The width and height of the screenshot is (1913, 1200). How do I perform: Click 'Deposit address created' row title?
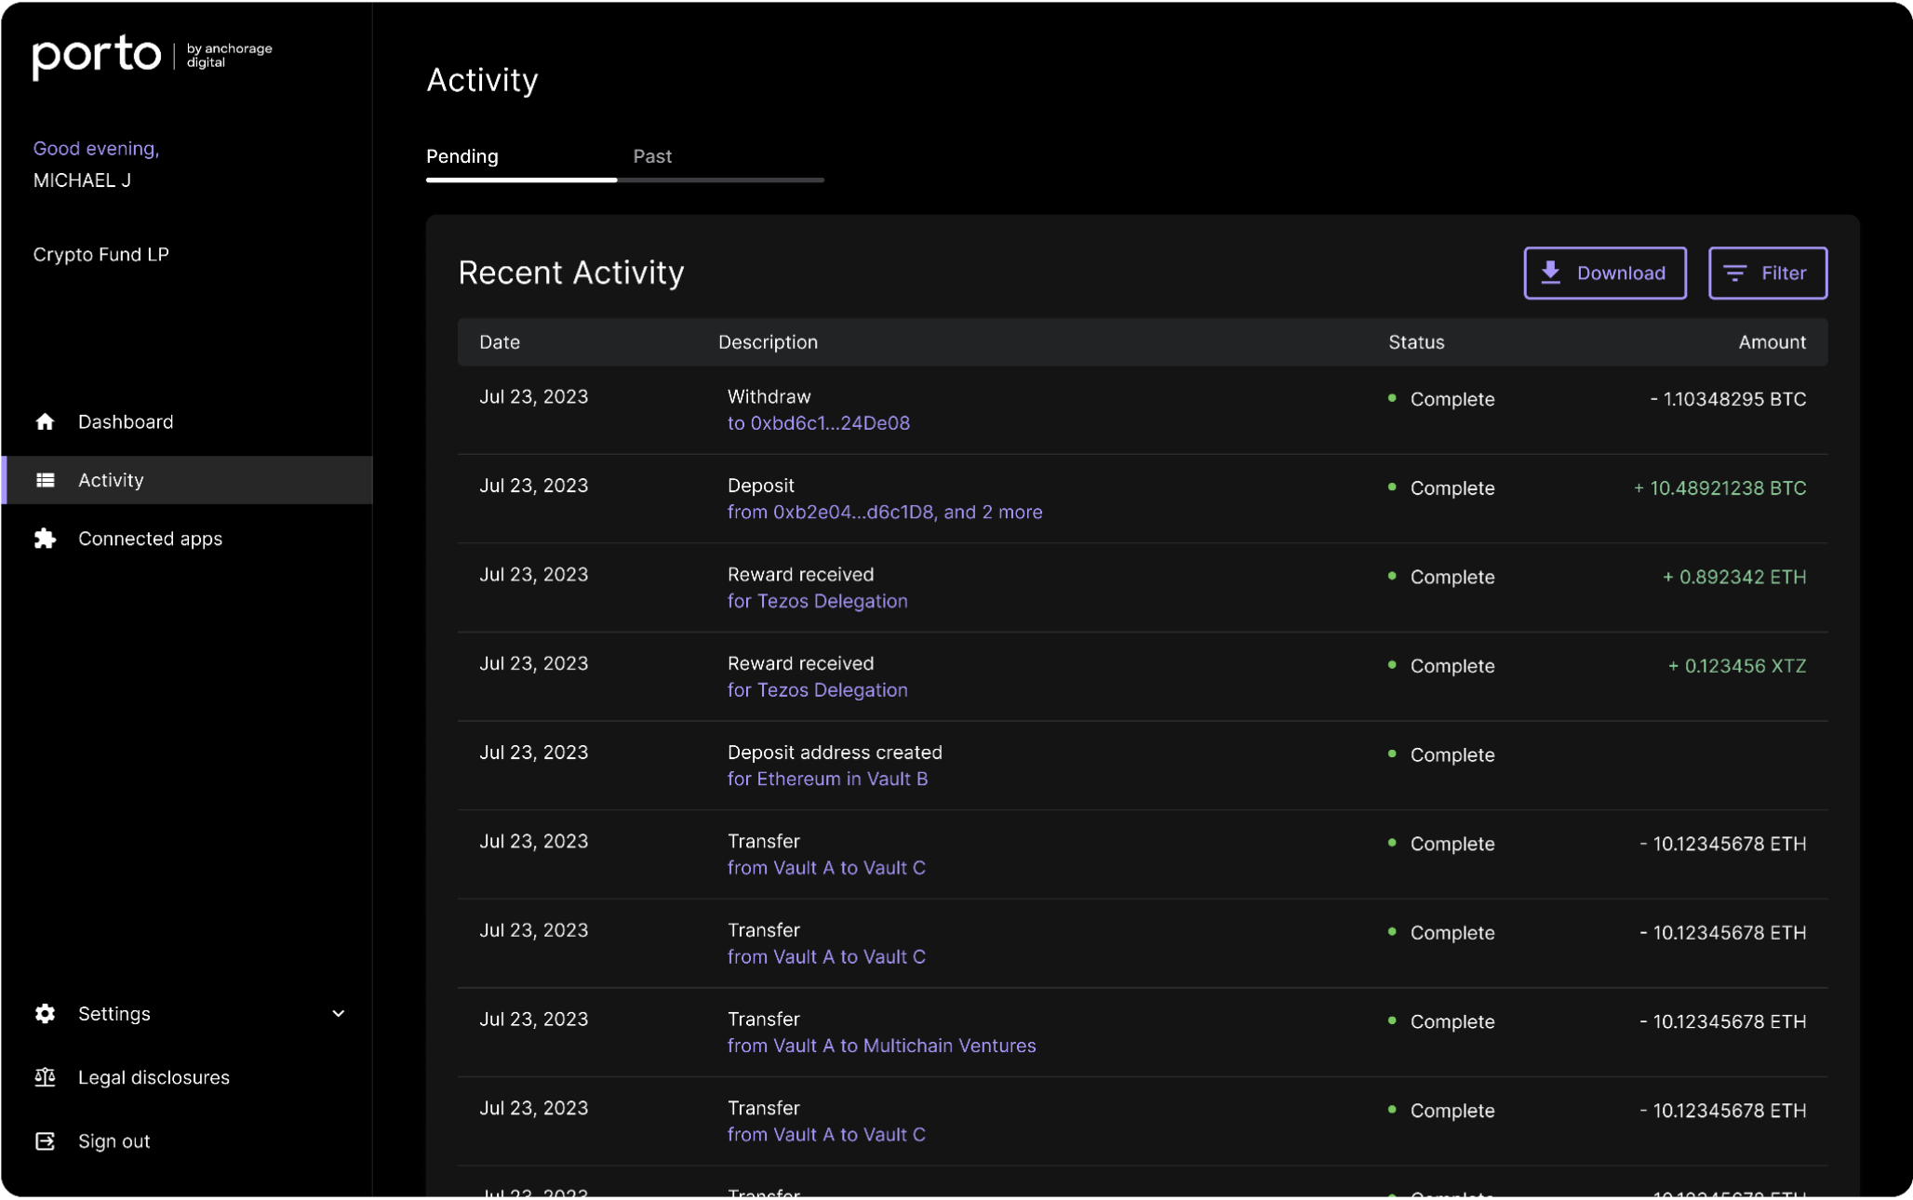click(835, 753)
